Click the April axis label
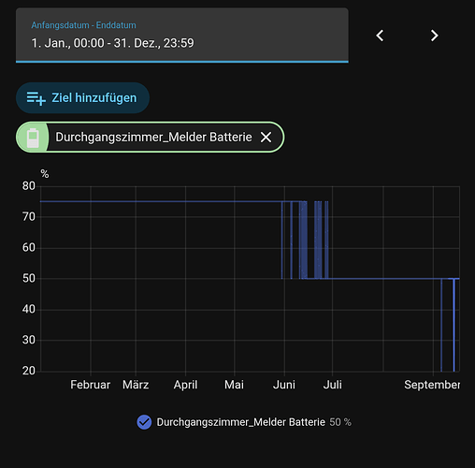 [x=185, y=385]
